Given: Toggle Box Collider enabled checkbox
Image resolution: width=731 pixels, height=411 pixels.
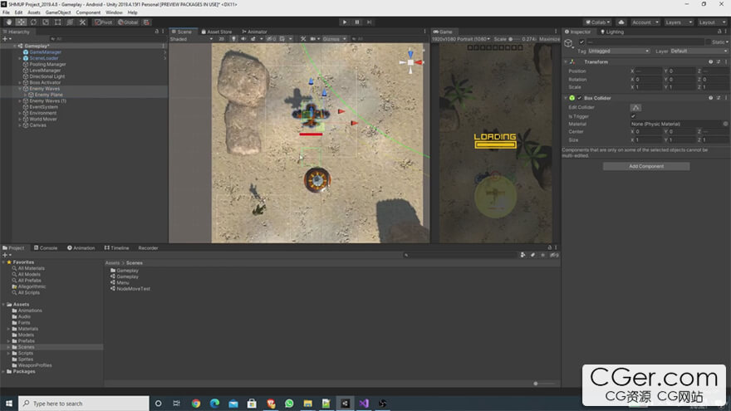Looking at the screenshot, I should pyautogui.click(x=580, y=98).
